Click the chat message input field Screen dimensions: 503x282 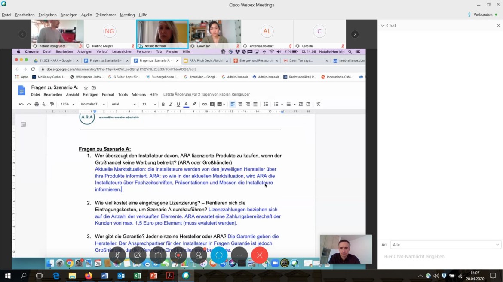click(439, 256)
